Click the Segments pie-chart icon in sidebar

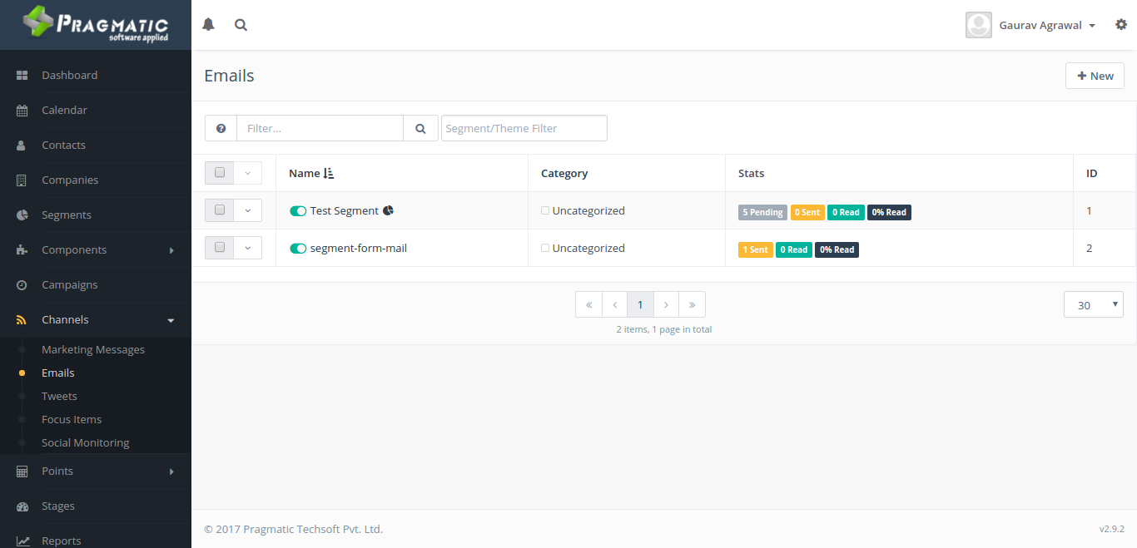pyautogui.click(x=22, y=215)
